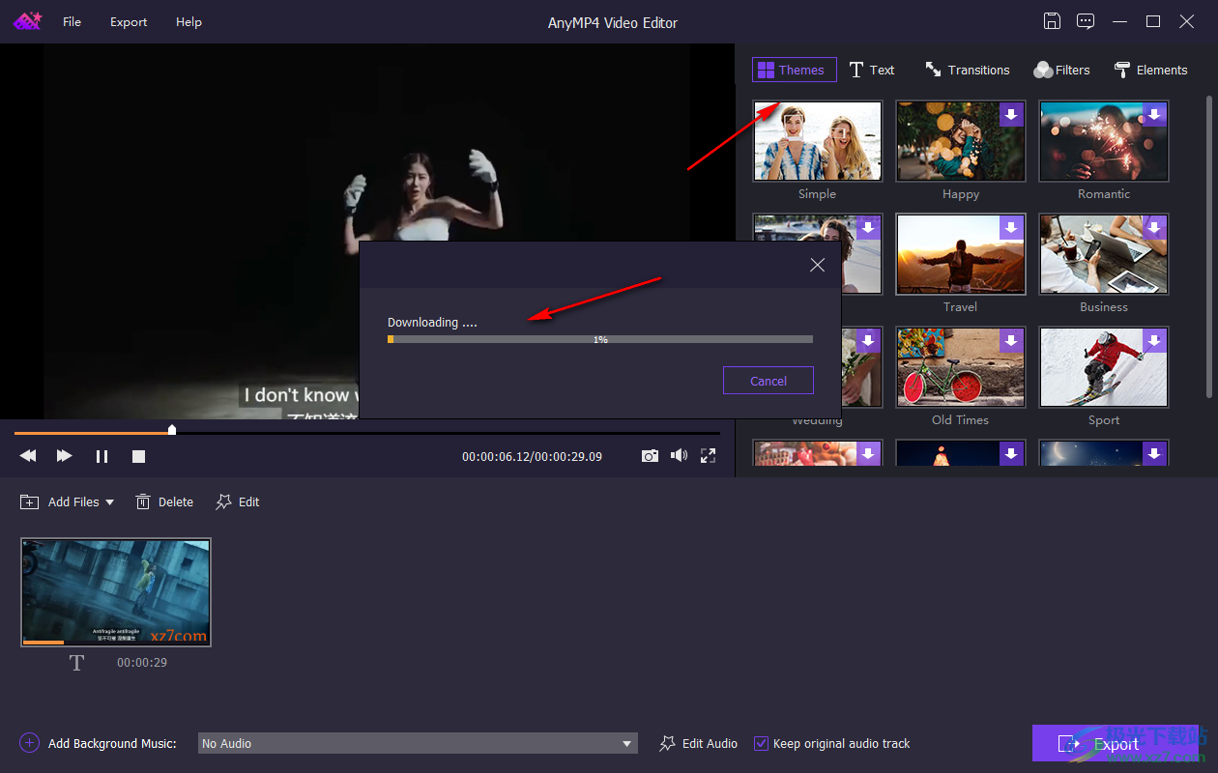Screen dimensions: 1218x773
Task: Click the text T icon under clip
Action: coord(76,663)
